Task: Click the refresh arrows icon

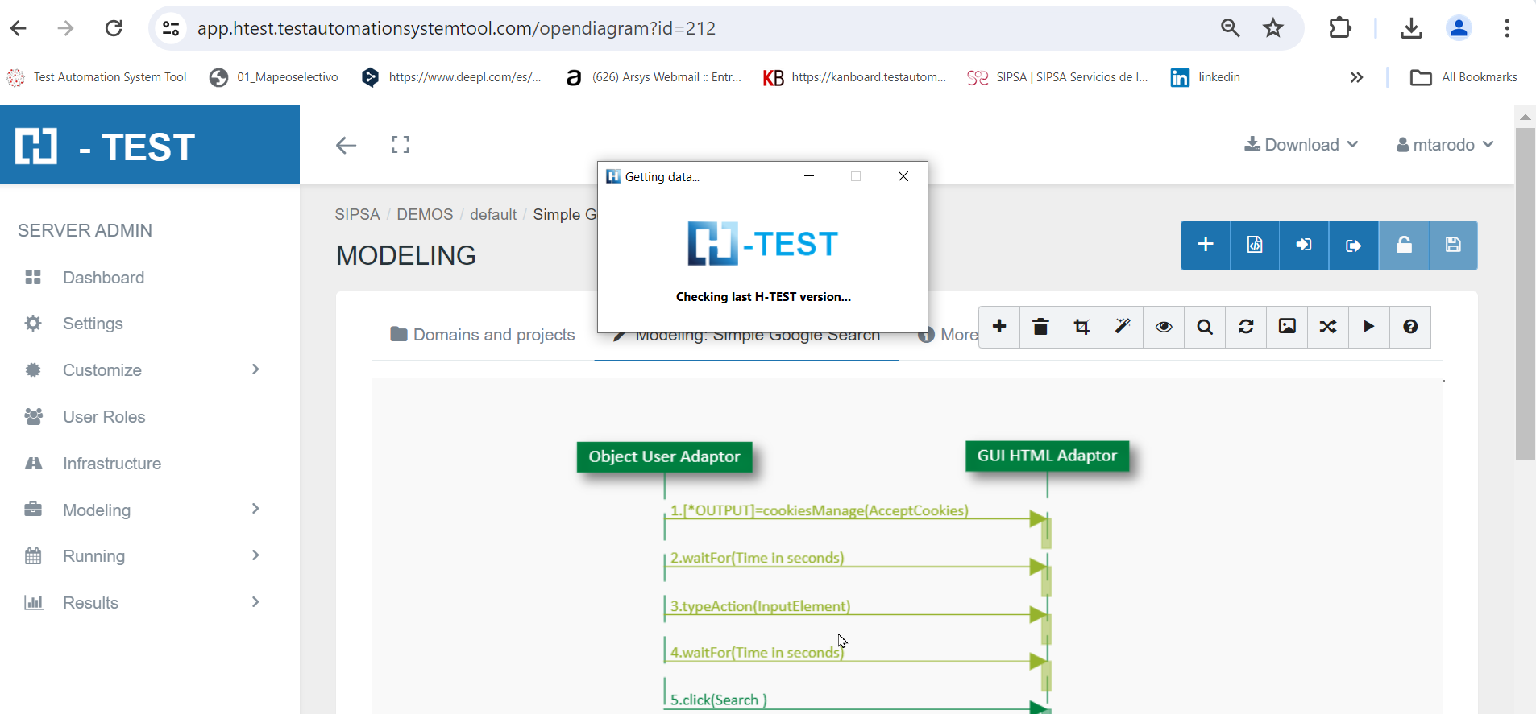Action: (x=1246, y=327)
